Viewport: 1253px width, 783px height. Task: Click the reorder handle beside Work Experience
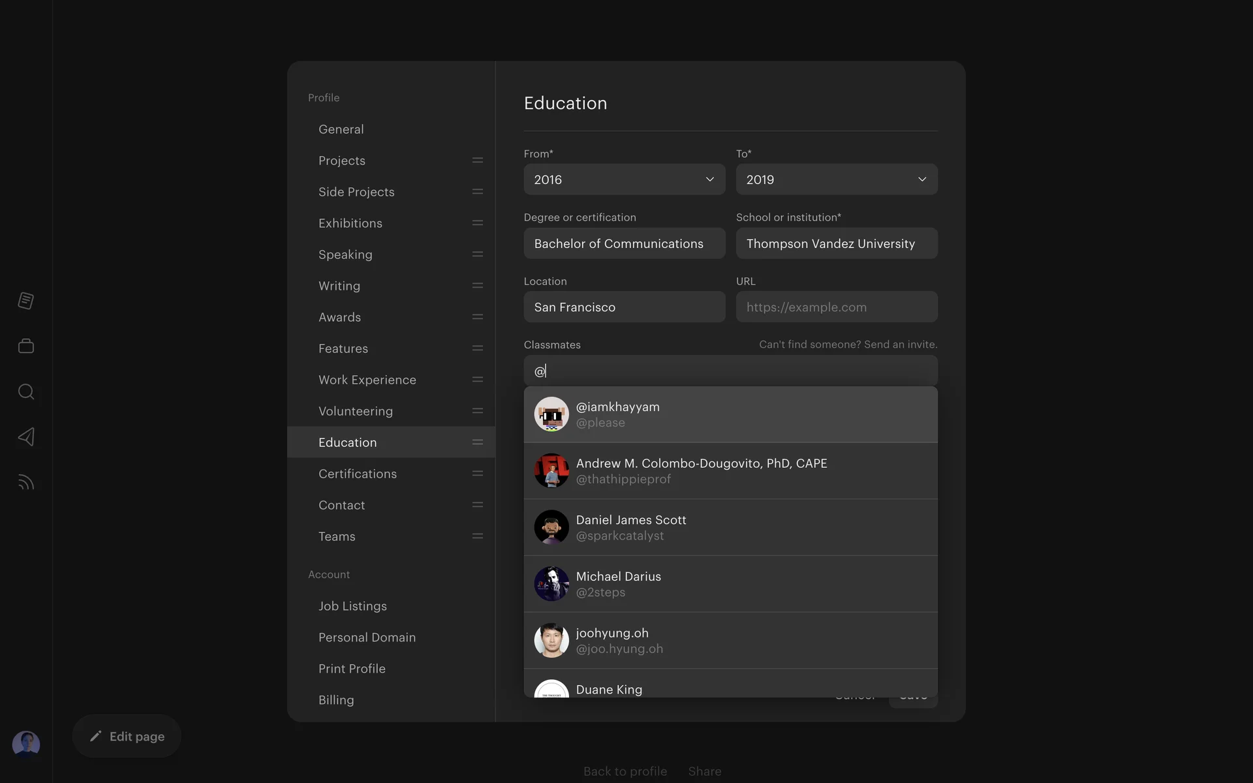click(477, 380)
